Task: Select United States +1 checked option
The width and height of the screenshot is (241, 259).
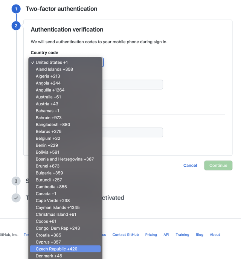Action: point(52,62)
